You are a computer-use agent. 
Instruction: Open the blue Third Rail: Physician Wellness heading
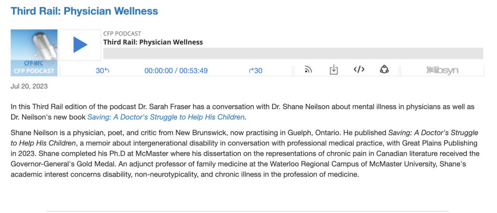point(84,11)
